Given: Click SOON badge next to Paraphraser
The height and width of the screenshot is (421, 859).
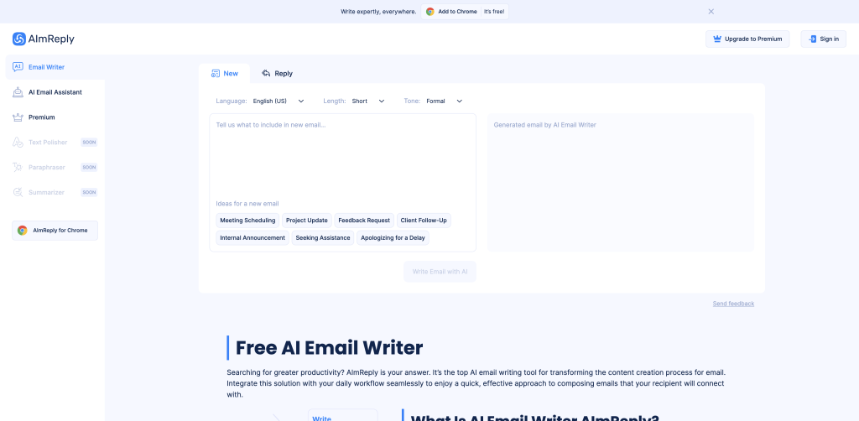Looking at the screenshot, I should 89,167.
